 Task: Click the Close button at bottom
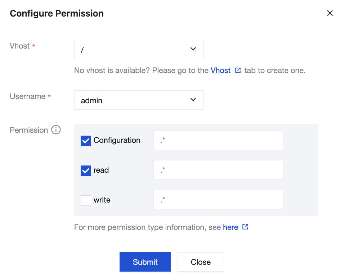(x=201, y=262)
